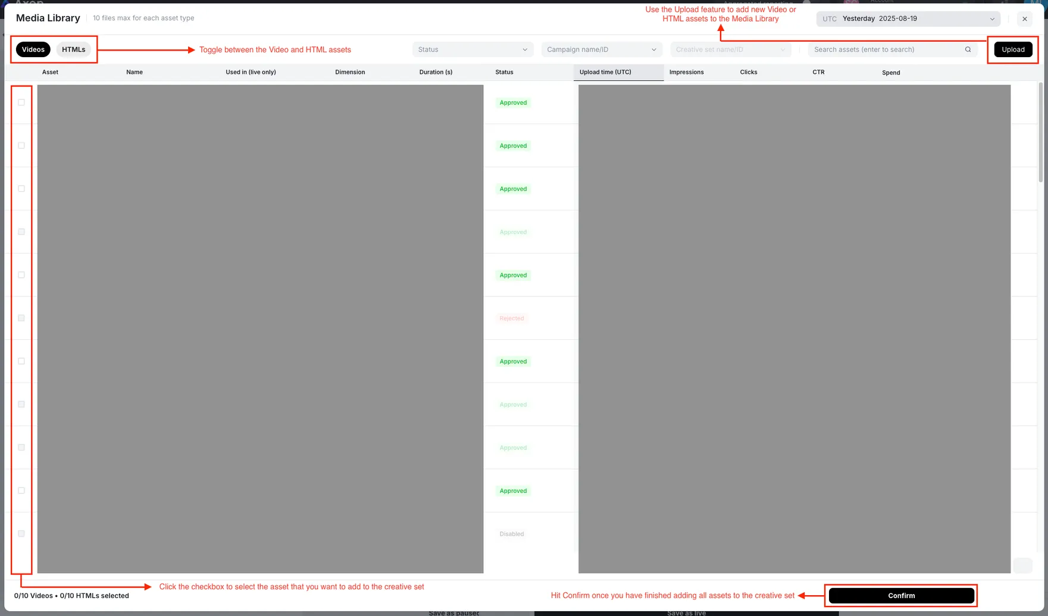The image size is (1048, 616).
Task: Open the Creative set name/ID dropdown
Action: point(730,49)
